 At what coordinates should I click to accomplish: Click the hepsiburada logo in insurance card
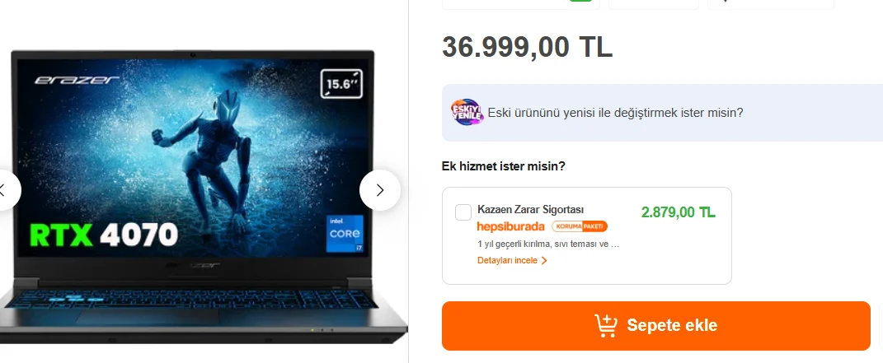point(511,226)
